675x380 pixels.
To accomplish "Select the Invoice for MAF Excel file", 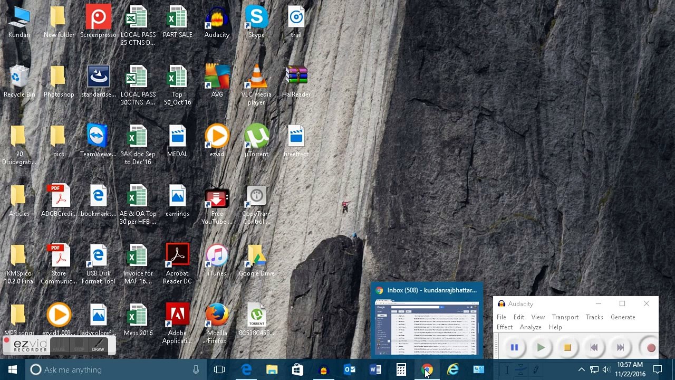I will point(138,264).
